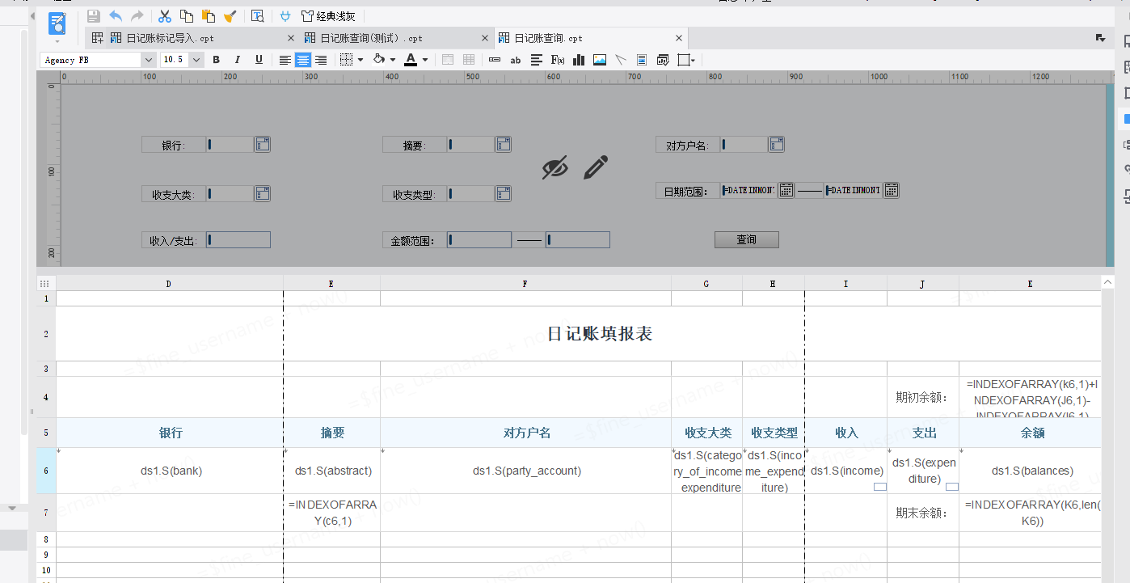
Task: Paste the clipboard content
Action: 209,16
